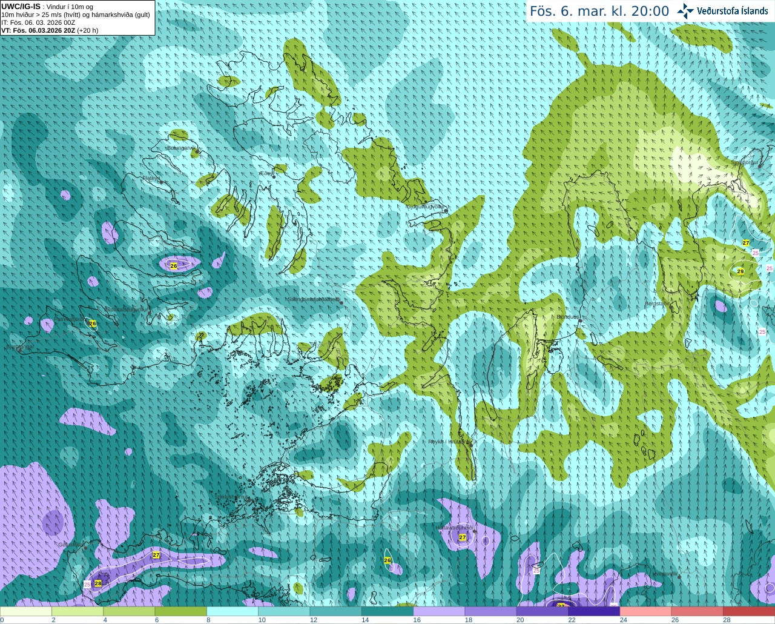775x624 pixels.
Task: Click the yellow 28 gust marker near Gufuskálar
Action: pyautogui.click(x=98, y=583)
